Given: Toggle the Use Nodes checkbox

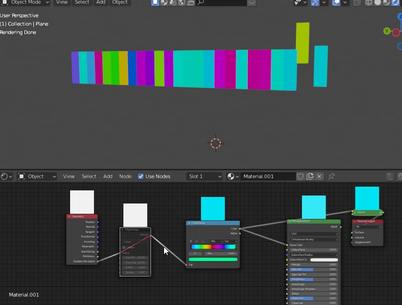Looking at the screenshot, I should pos(141,176).
